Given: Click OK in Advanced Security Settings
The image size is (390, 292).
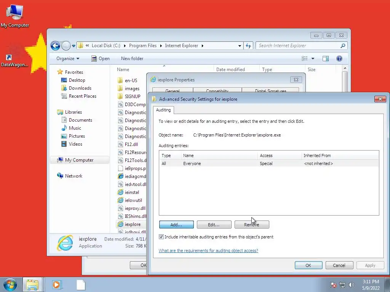Looking at the screenshot, I should 308,265.
